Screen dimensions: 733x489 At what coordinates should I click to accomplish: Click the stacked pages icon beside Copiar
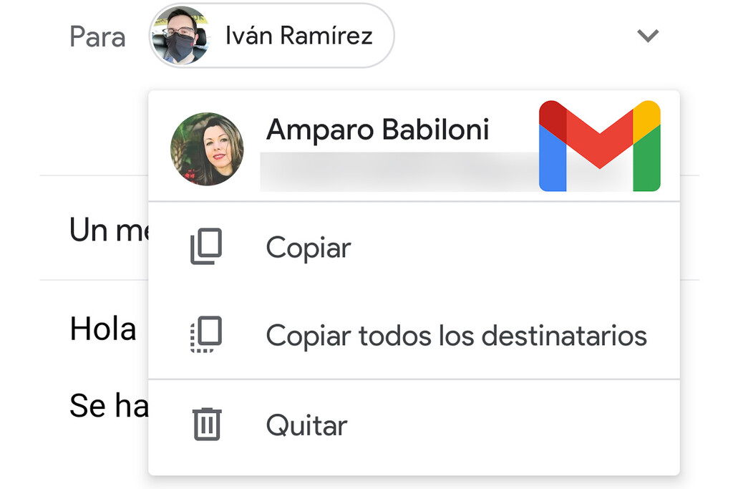click(x=206, y=247)
